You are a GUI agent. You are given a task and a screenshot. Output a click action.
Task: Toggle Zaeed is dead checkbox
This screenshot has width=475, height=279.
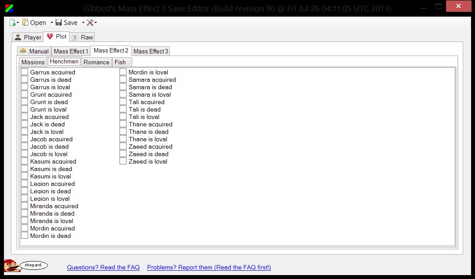tap(123, 154)
